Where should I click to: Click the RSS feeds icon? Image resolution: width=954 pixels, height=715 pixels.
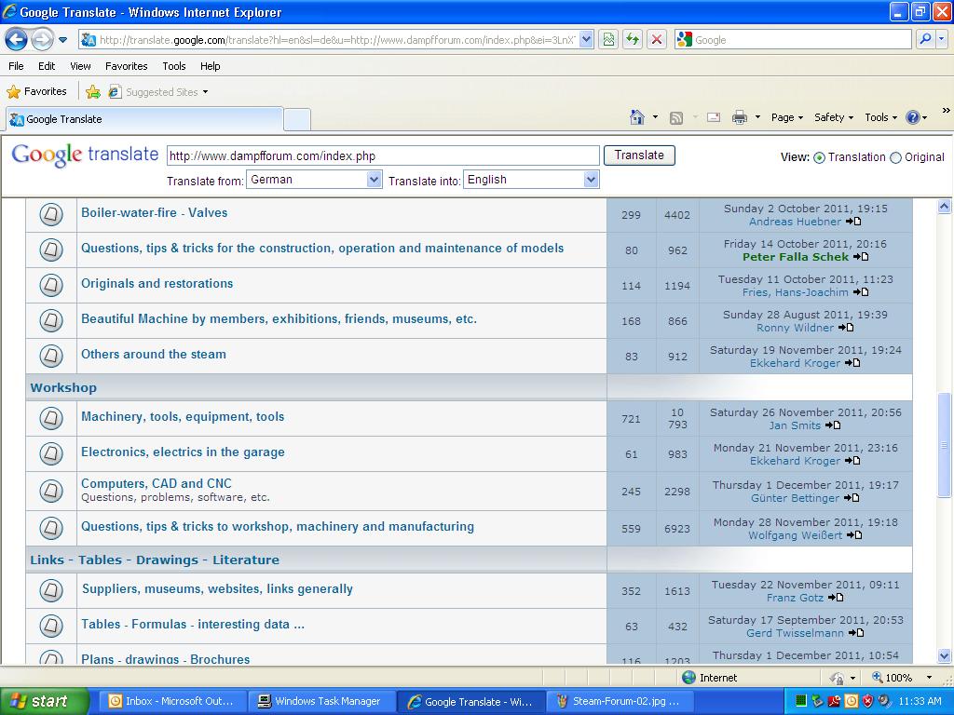click(x=676, y=118)
